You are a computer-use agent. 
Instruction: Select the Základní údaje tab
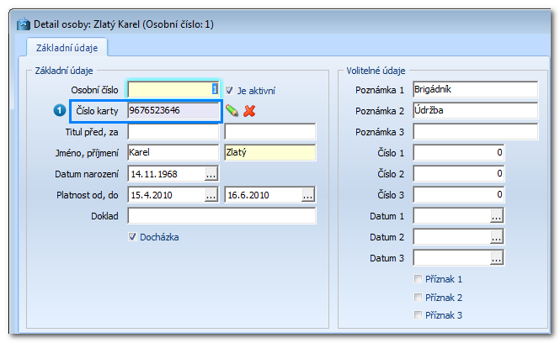(67, 48)
